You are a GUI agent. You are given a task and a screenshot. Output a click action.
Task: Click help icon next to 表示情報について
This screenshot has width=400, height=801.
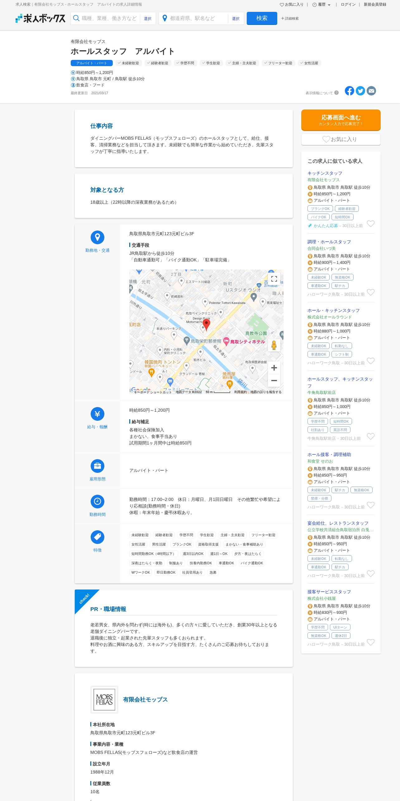[x=336, y=93]
